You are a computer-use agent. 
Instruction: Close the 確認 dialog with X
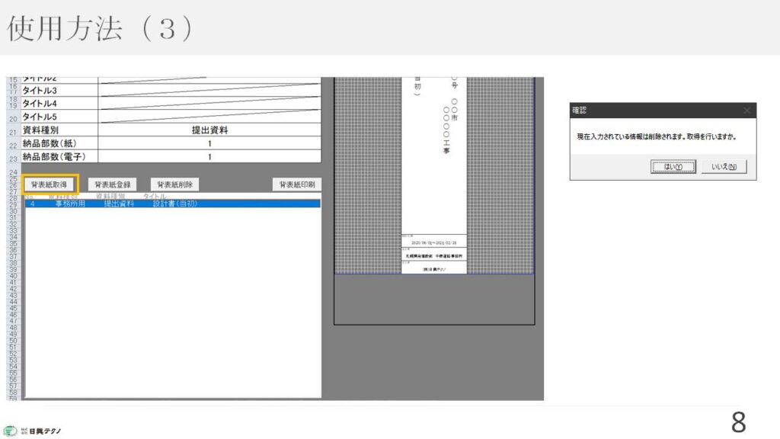pos(746,111)
